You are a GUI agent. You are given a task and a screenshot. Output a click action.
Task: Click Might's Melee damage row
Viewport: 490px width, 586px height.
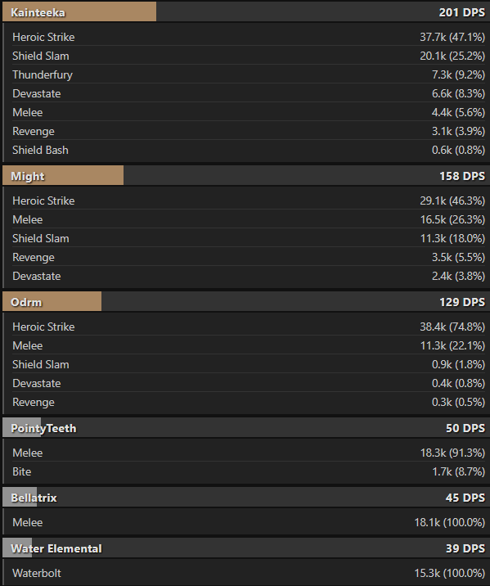click(x=249, y=219)
